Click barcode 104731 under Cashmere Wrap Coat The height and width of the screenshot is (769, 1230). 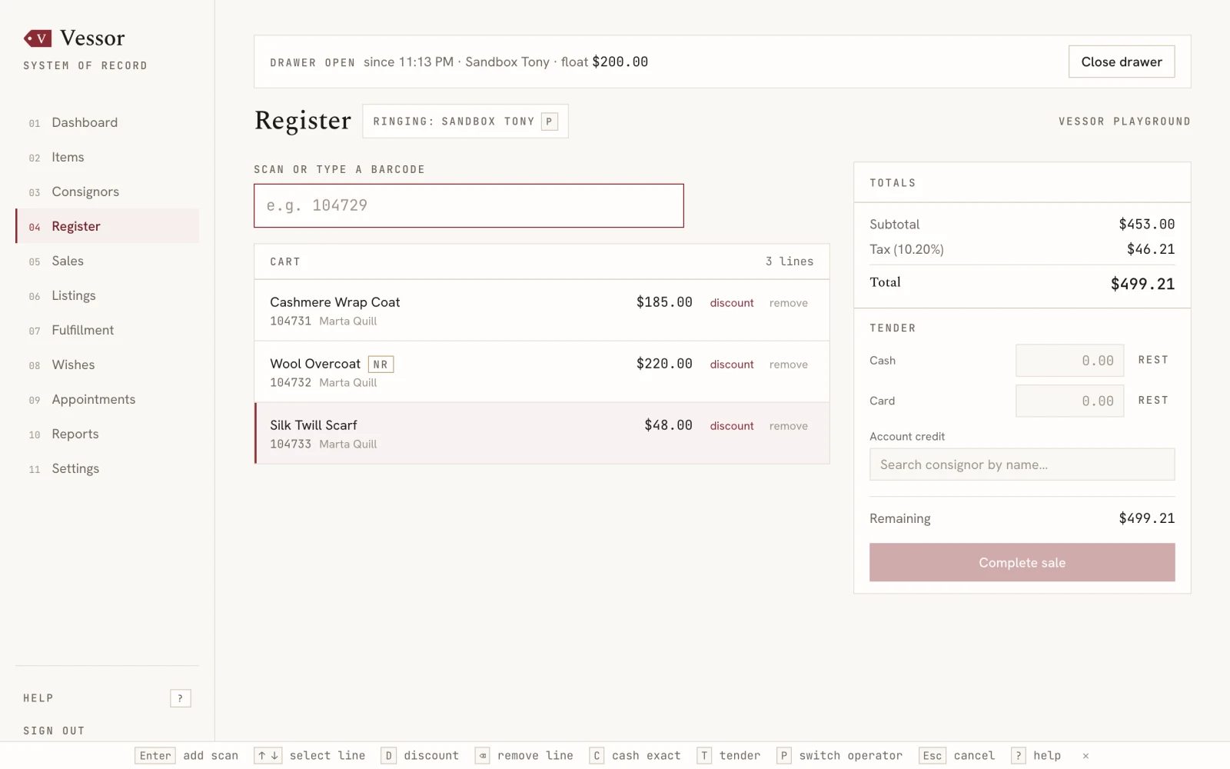tap(291, 321)
